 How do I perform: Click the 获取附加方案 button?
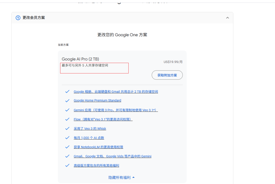pos(167,75)
